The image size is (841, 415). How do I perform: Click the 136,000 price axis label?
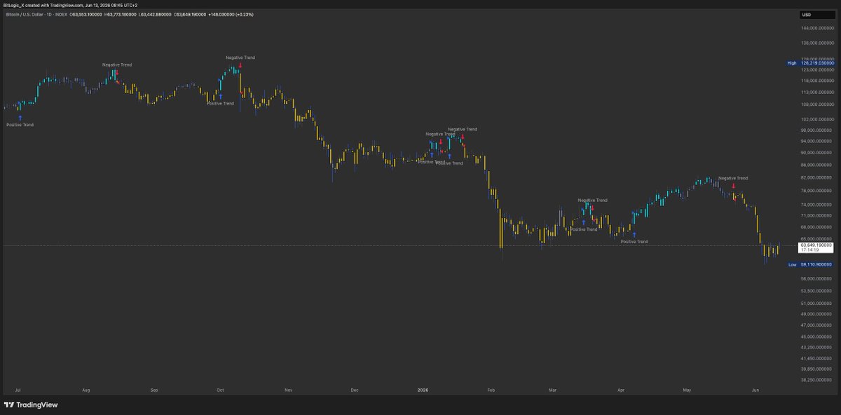(x=816, y=44)
